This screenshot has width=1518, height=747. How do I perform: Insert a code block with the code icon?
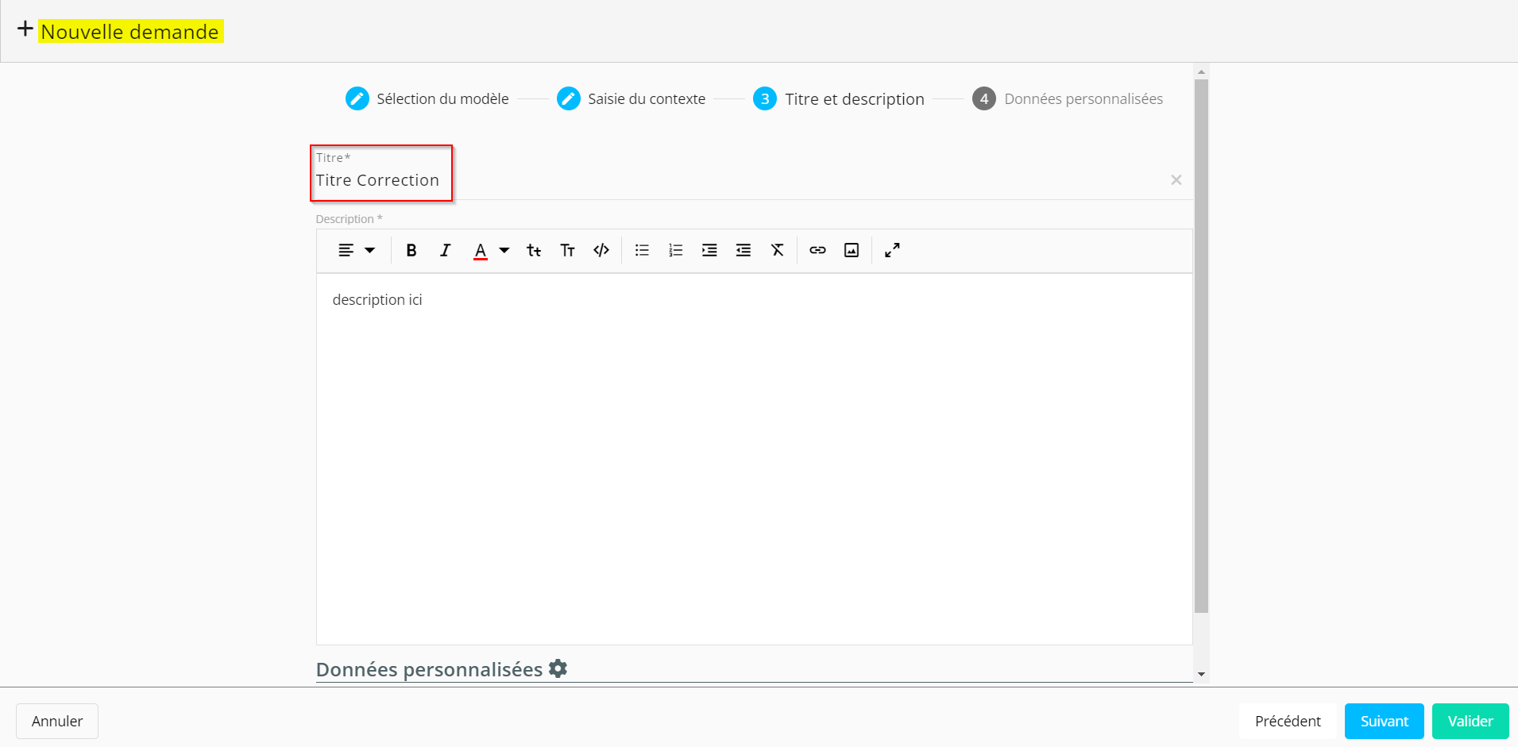pyautogui.click(x=601, y=251)
